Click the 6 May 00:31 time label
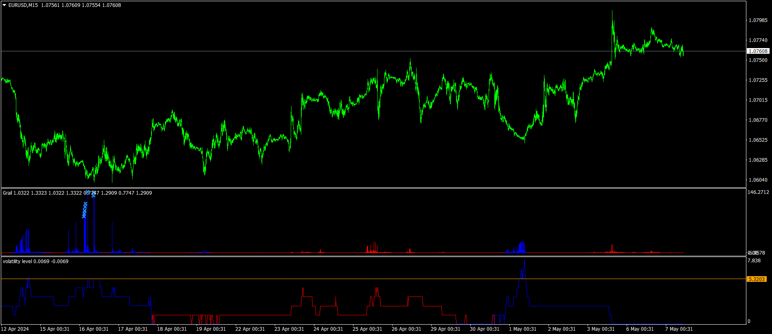Image resolution: width=772 pixels, height=334 pixels. (x=640, y=329)
